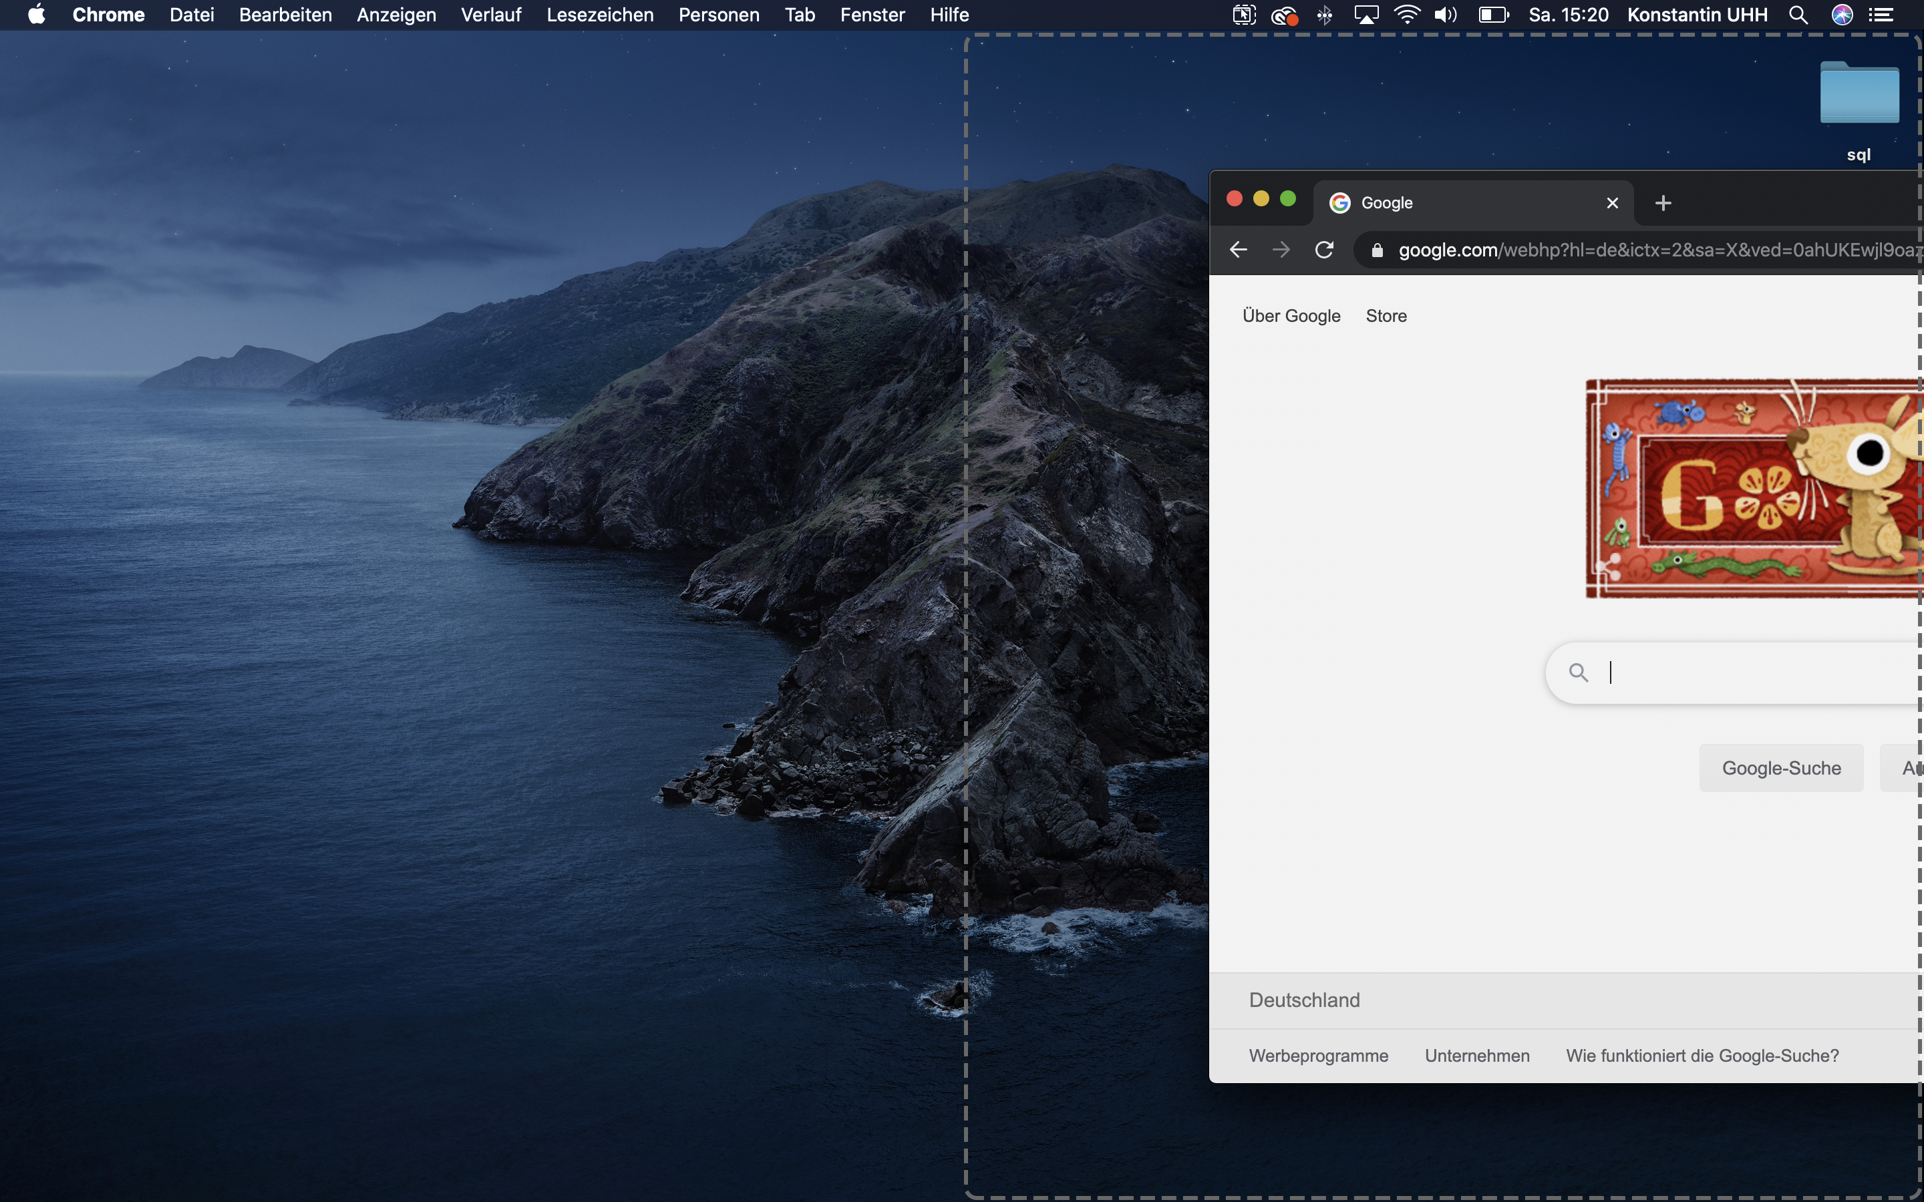Image resolution: width=1924 pixels, height=1202 pixels.
Task: Open the Über Google link
Action: (1291, 316)
